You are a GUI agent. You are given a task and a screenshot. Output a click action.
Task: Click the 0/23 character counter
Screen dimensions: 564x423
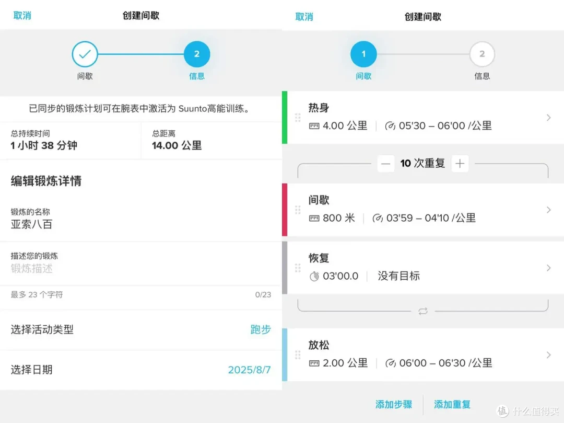click(x=263, y=295)
